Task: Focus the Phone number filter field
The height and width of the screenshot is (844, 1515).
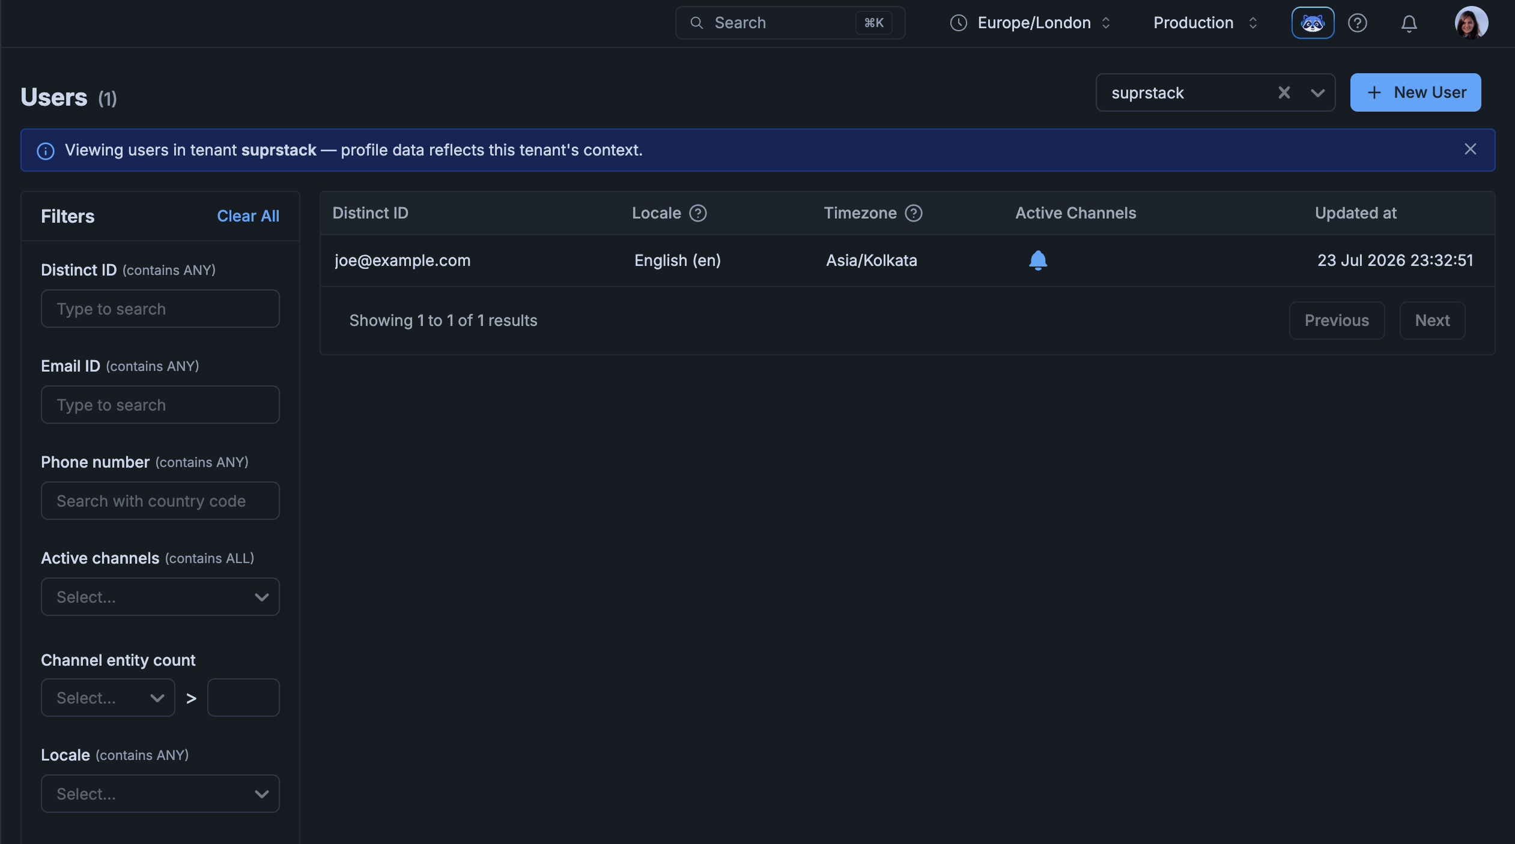Action: click(x=160, y=501)
